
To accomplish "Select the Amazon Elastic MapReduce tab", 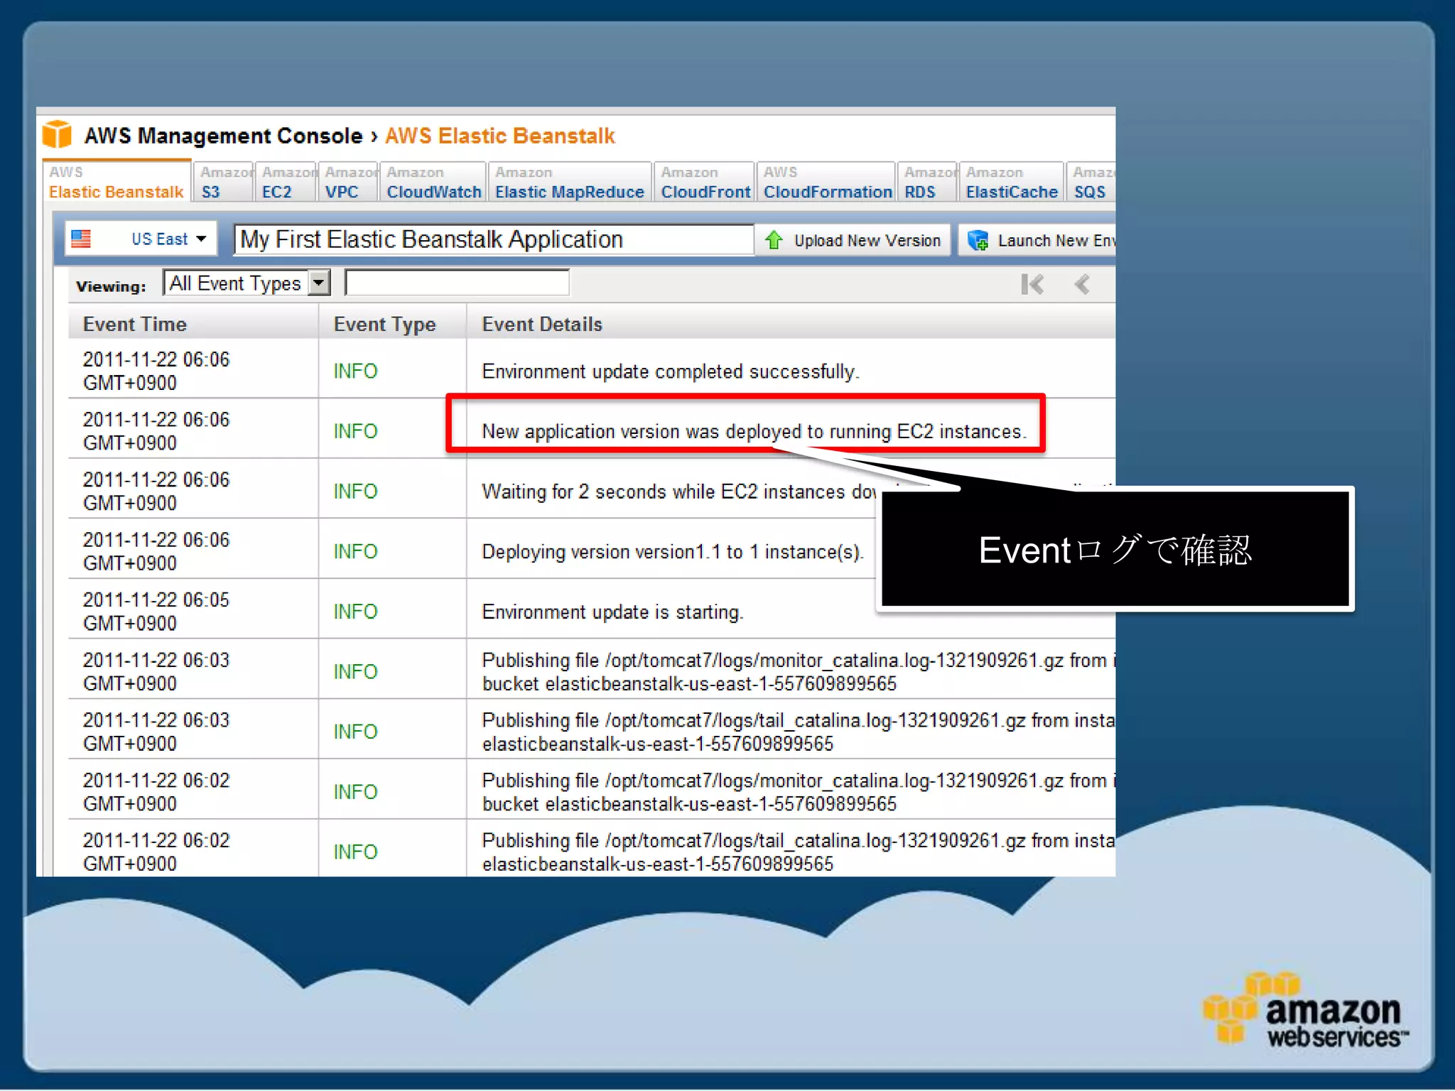I will pos(568,183).
